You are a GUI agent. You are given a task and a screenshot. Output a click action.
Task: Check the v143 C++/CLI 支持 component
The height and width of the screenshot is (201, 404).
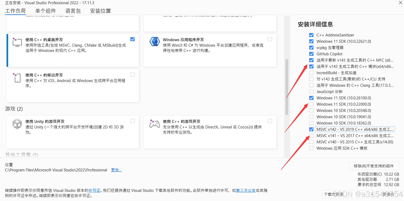coord(311,79)
